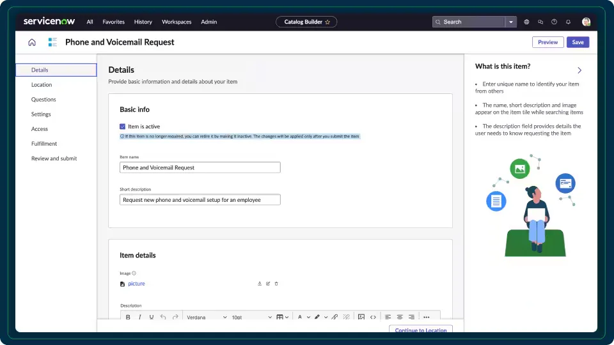Focus the Item name field

coord(200,167)
